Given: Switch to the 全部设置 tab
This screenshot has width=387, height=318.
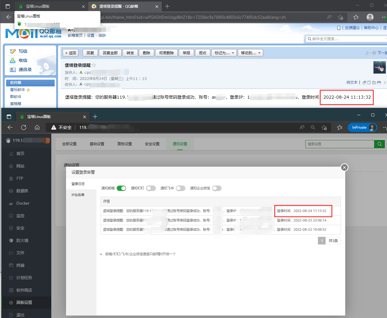Looking at the screenshot, I should pyautogui.click(x=69, y=144).
